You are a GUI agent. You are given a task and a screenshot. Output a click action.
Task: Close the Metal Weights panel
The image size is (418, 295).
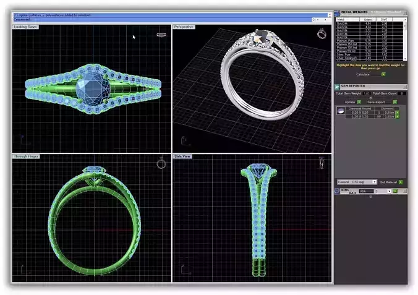pos(405,12)
